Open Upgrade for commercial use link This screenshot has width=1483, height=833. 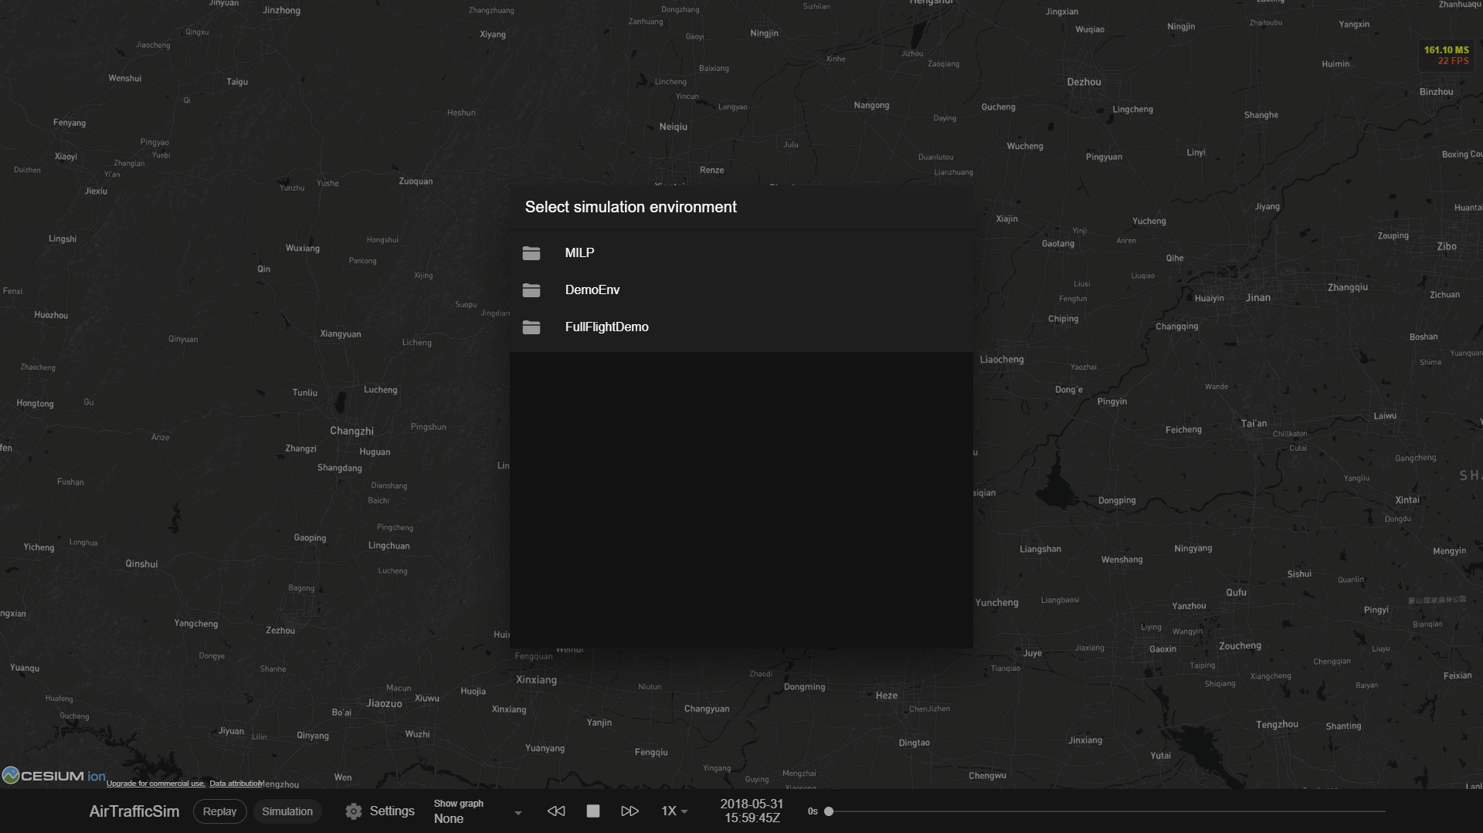click(x=155, y=783)
